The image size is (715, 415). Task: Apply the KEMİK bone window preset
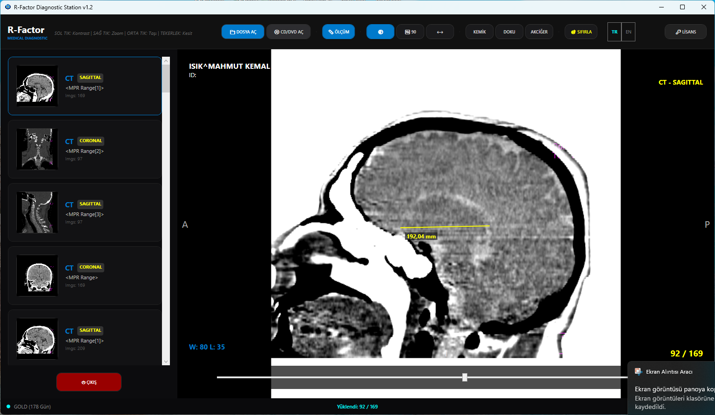pyautogui.click(x=479, y=32)
